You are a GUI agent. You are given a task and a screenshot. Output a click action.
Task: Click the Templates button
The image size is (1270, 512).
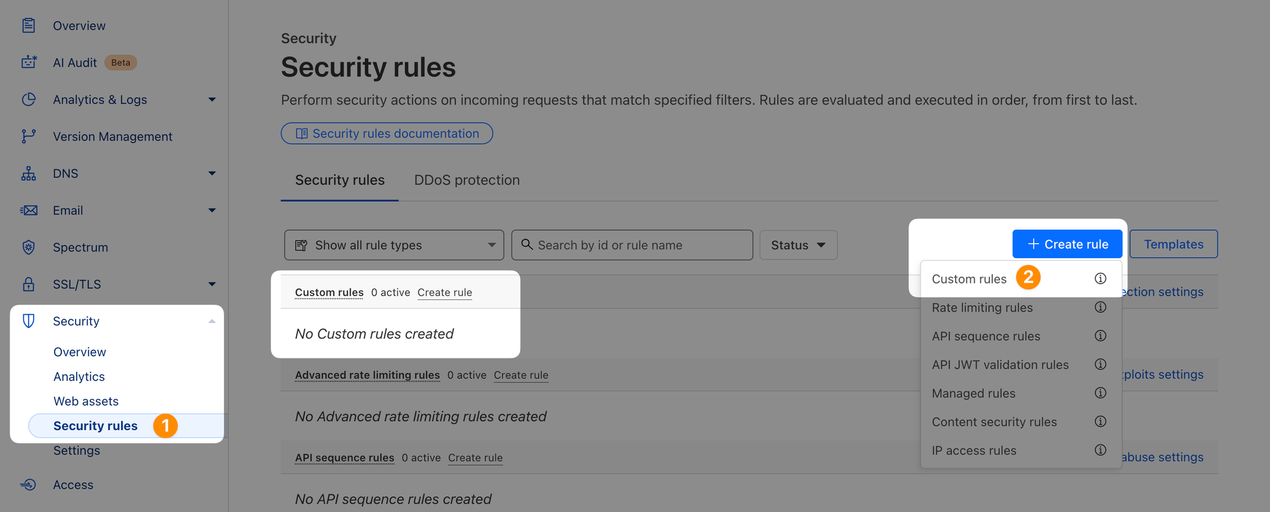tap(1173, 244)
